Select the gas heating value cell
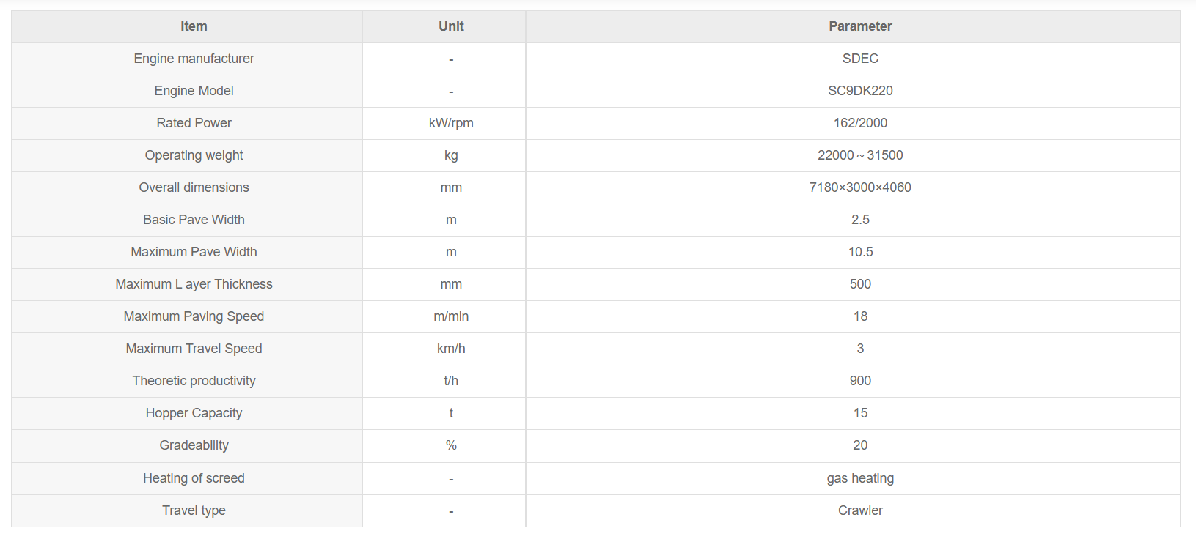 tap(860, 478)
